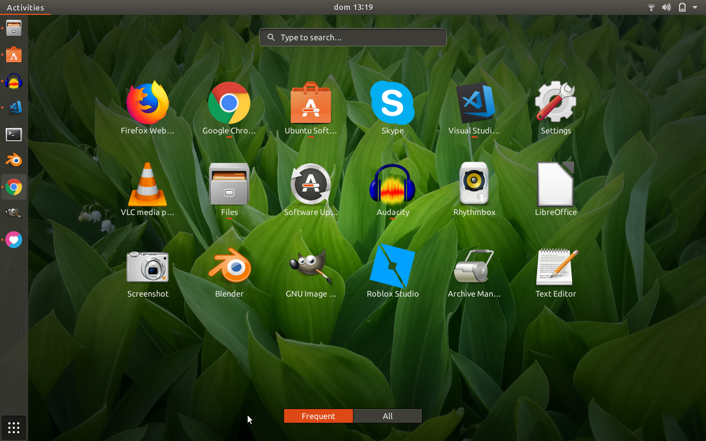
Task: Click the volume icon in the top bar
Action: pyautogui.click(x=666, y=7)
